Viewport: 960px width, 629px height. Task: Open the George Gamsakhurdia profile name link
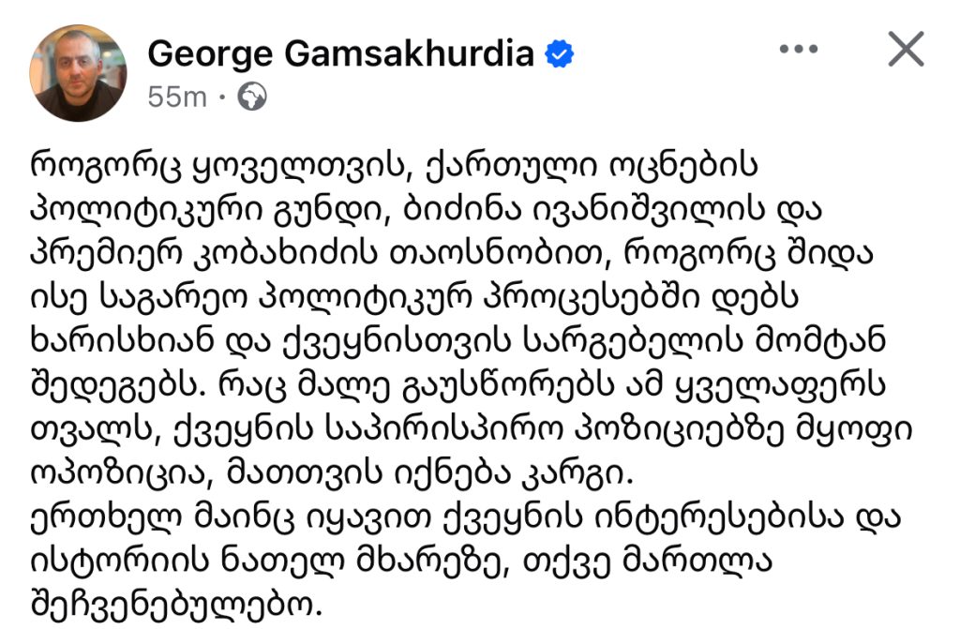[x=343, y=55]
